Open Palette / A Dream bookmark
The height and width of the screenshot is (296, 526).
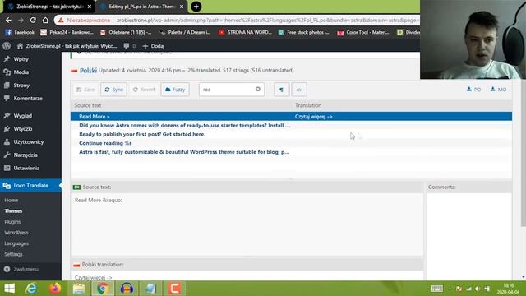click(185, 33)
